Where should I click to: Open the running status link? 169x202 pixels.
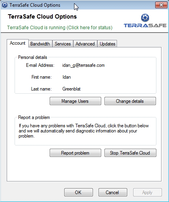[60, 28]
